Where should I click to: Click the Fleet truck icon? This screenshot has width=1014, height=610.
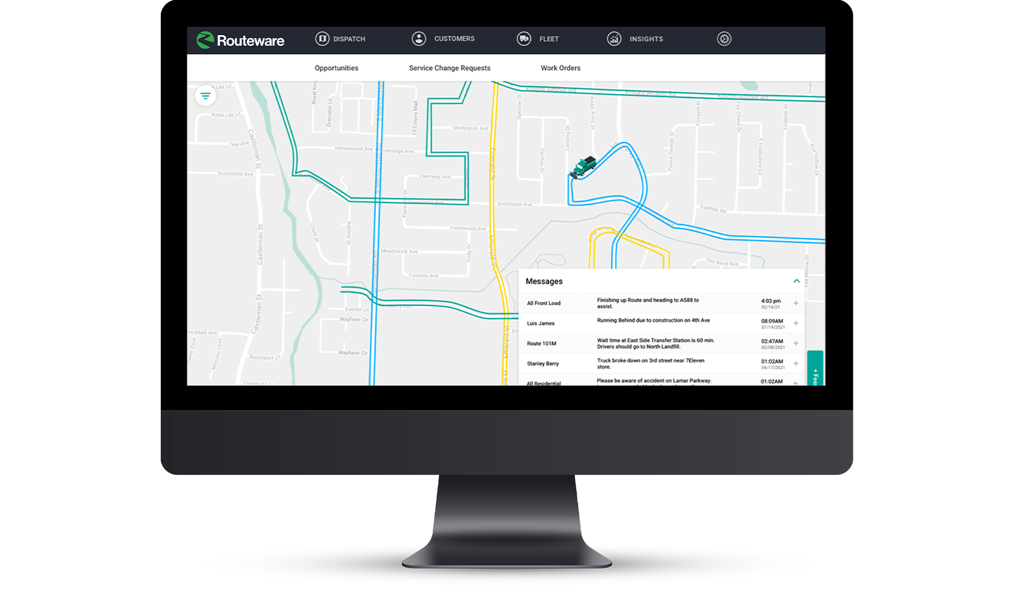point(524,39)
